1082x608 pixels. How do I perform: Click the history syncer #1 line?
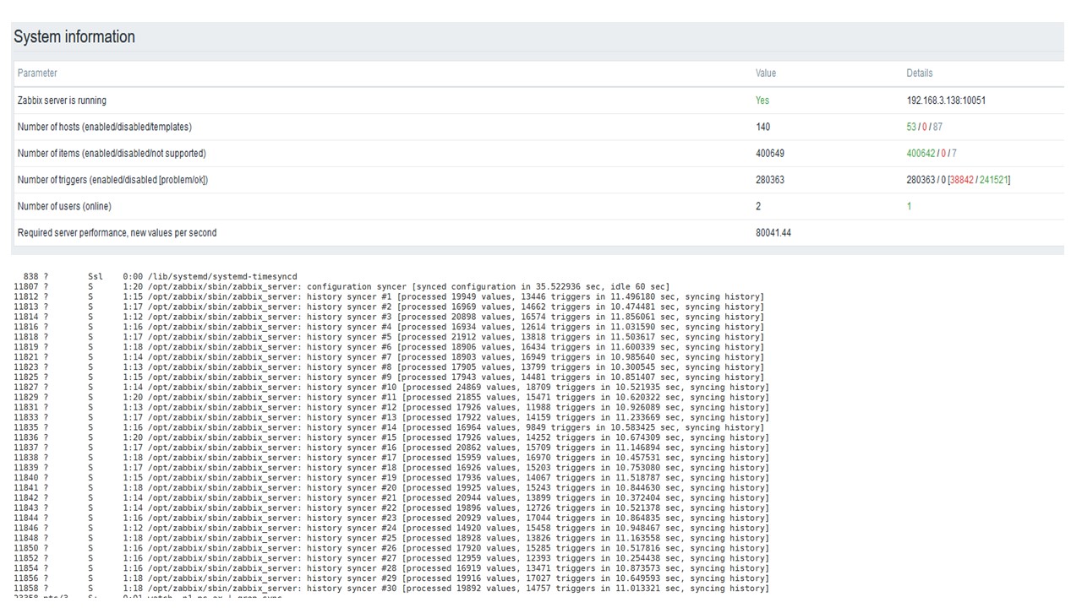389,297
